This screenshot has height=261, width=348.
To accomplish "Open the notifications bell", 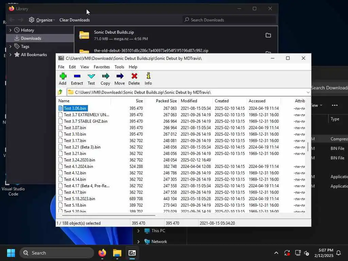I will (x=339, y=253).
